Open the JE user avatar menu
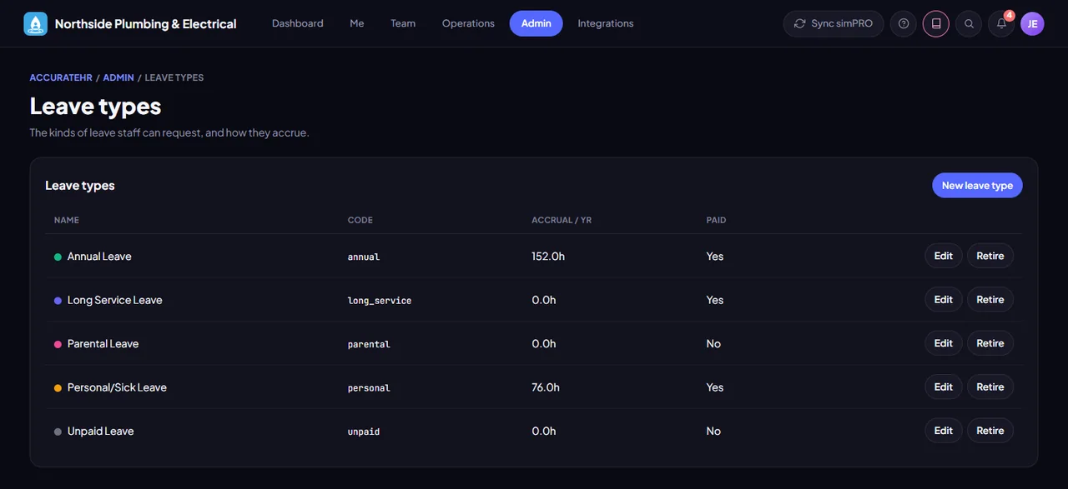This screenshot has width=1068, height=489. 1032,23
